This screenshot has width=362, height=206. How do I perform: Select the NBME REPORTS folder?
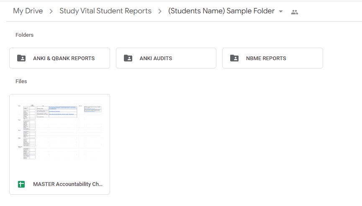(272, 58)
